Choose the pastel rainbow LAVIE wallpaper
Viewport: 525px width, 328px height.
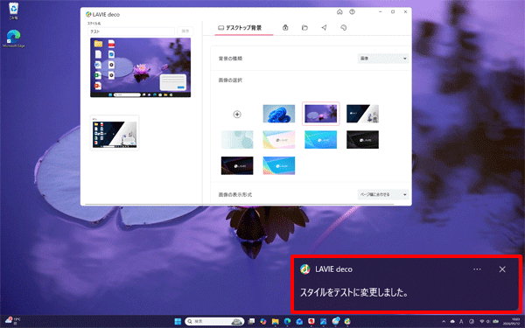pos(279,140)
